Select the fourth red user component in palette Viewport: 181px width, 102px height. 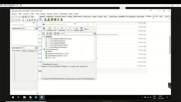(x=55, y=20)
